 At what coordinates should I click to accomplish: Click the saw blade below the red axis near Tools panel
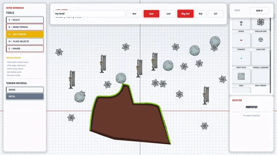tap(71, 117)
